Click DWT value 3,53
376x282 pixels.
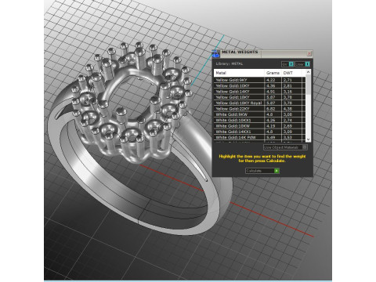(x=287, y=137)
